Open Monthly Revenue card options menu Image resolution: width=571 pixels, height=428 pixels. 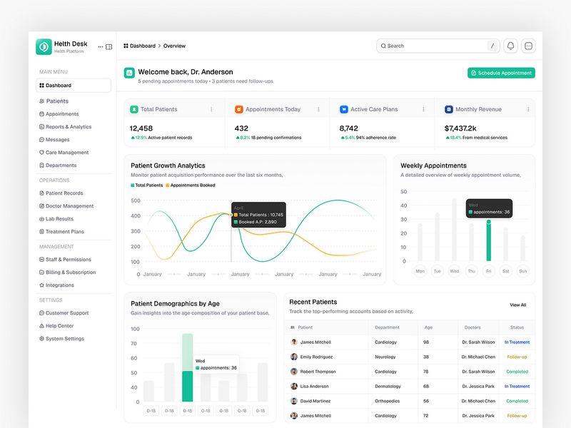[x=528, y=109]
